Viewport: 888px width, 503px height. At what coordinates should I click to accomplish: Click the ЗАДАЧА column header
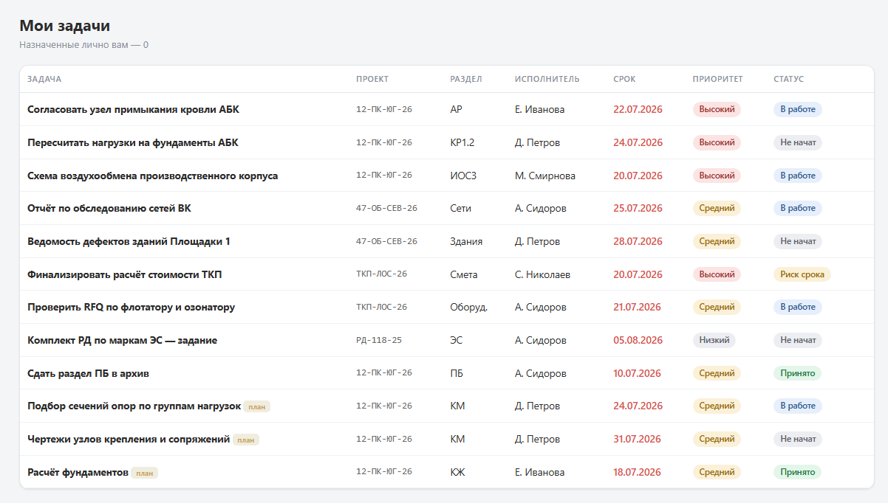(x=44, y=79)
